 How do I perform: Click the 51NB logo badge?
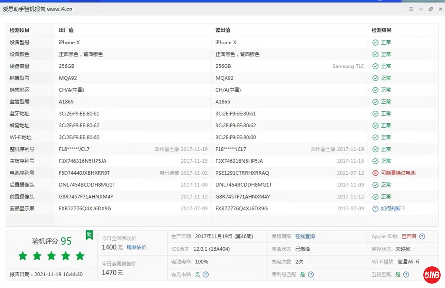pyautogui.click(x=432, y=275)
